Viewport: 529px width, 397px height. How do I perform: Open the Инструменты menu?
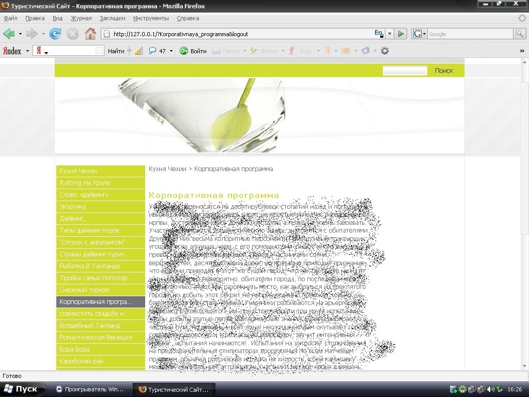[x=151, y=18]
